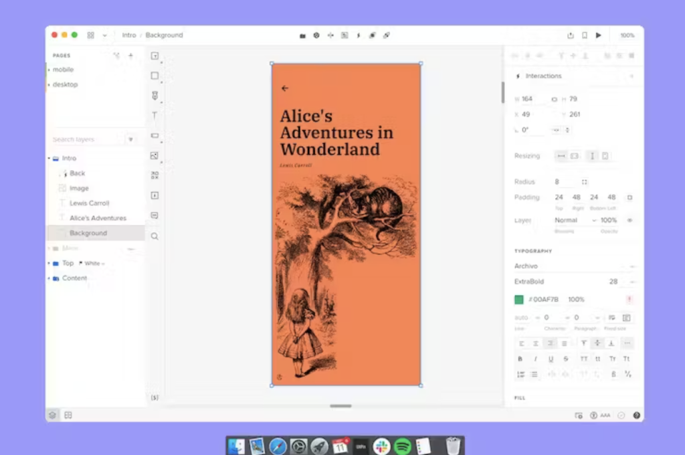Screen dimensions: 685x455
Task: Align text to the left
Action: coord(522,343)
